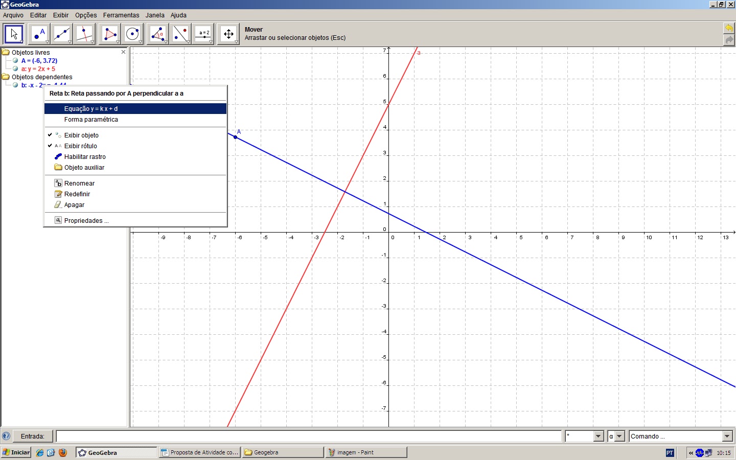Toggle visibility bullet of line b

(x=15, y=85)
